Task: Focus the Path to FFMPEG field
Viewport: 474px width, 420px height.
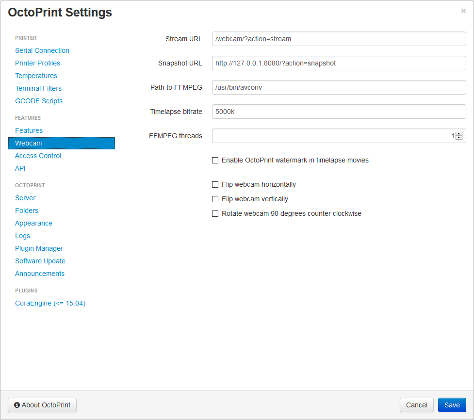Action: click(x=339, y=87)
